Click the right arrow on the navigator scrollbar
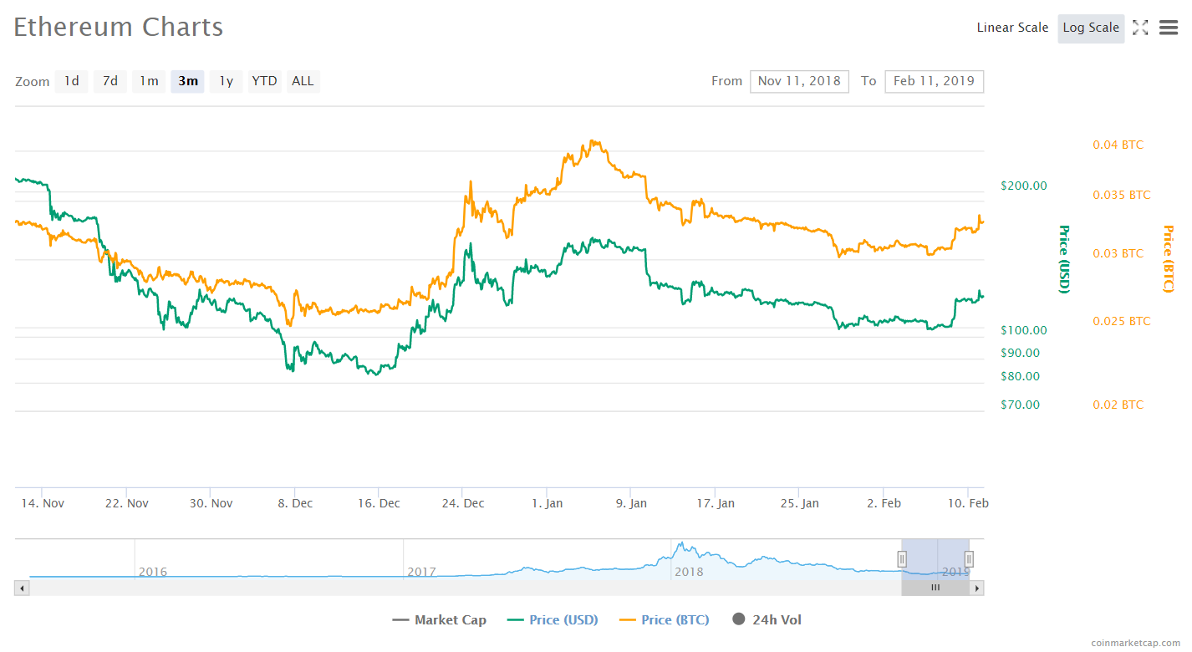 (977, 588)
